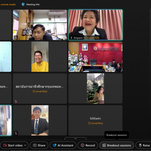Click the crossed-out camera icon on Start video
151x151 pixels.
5,145
